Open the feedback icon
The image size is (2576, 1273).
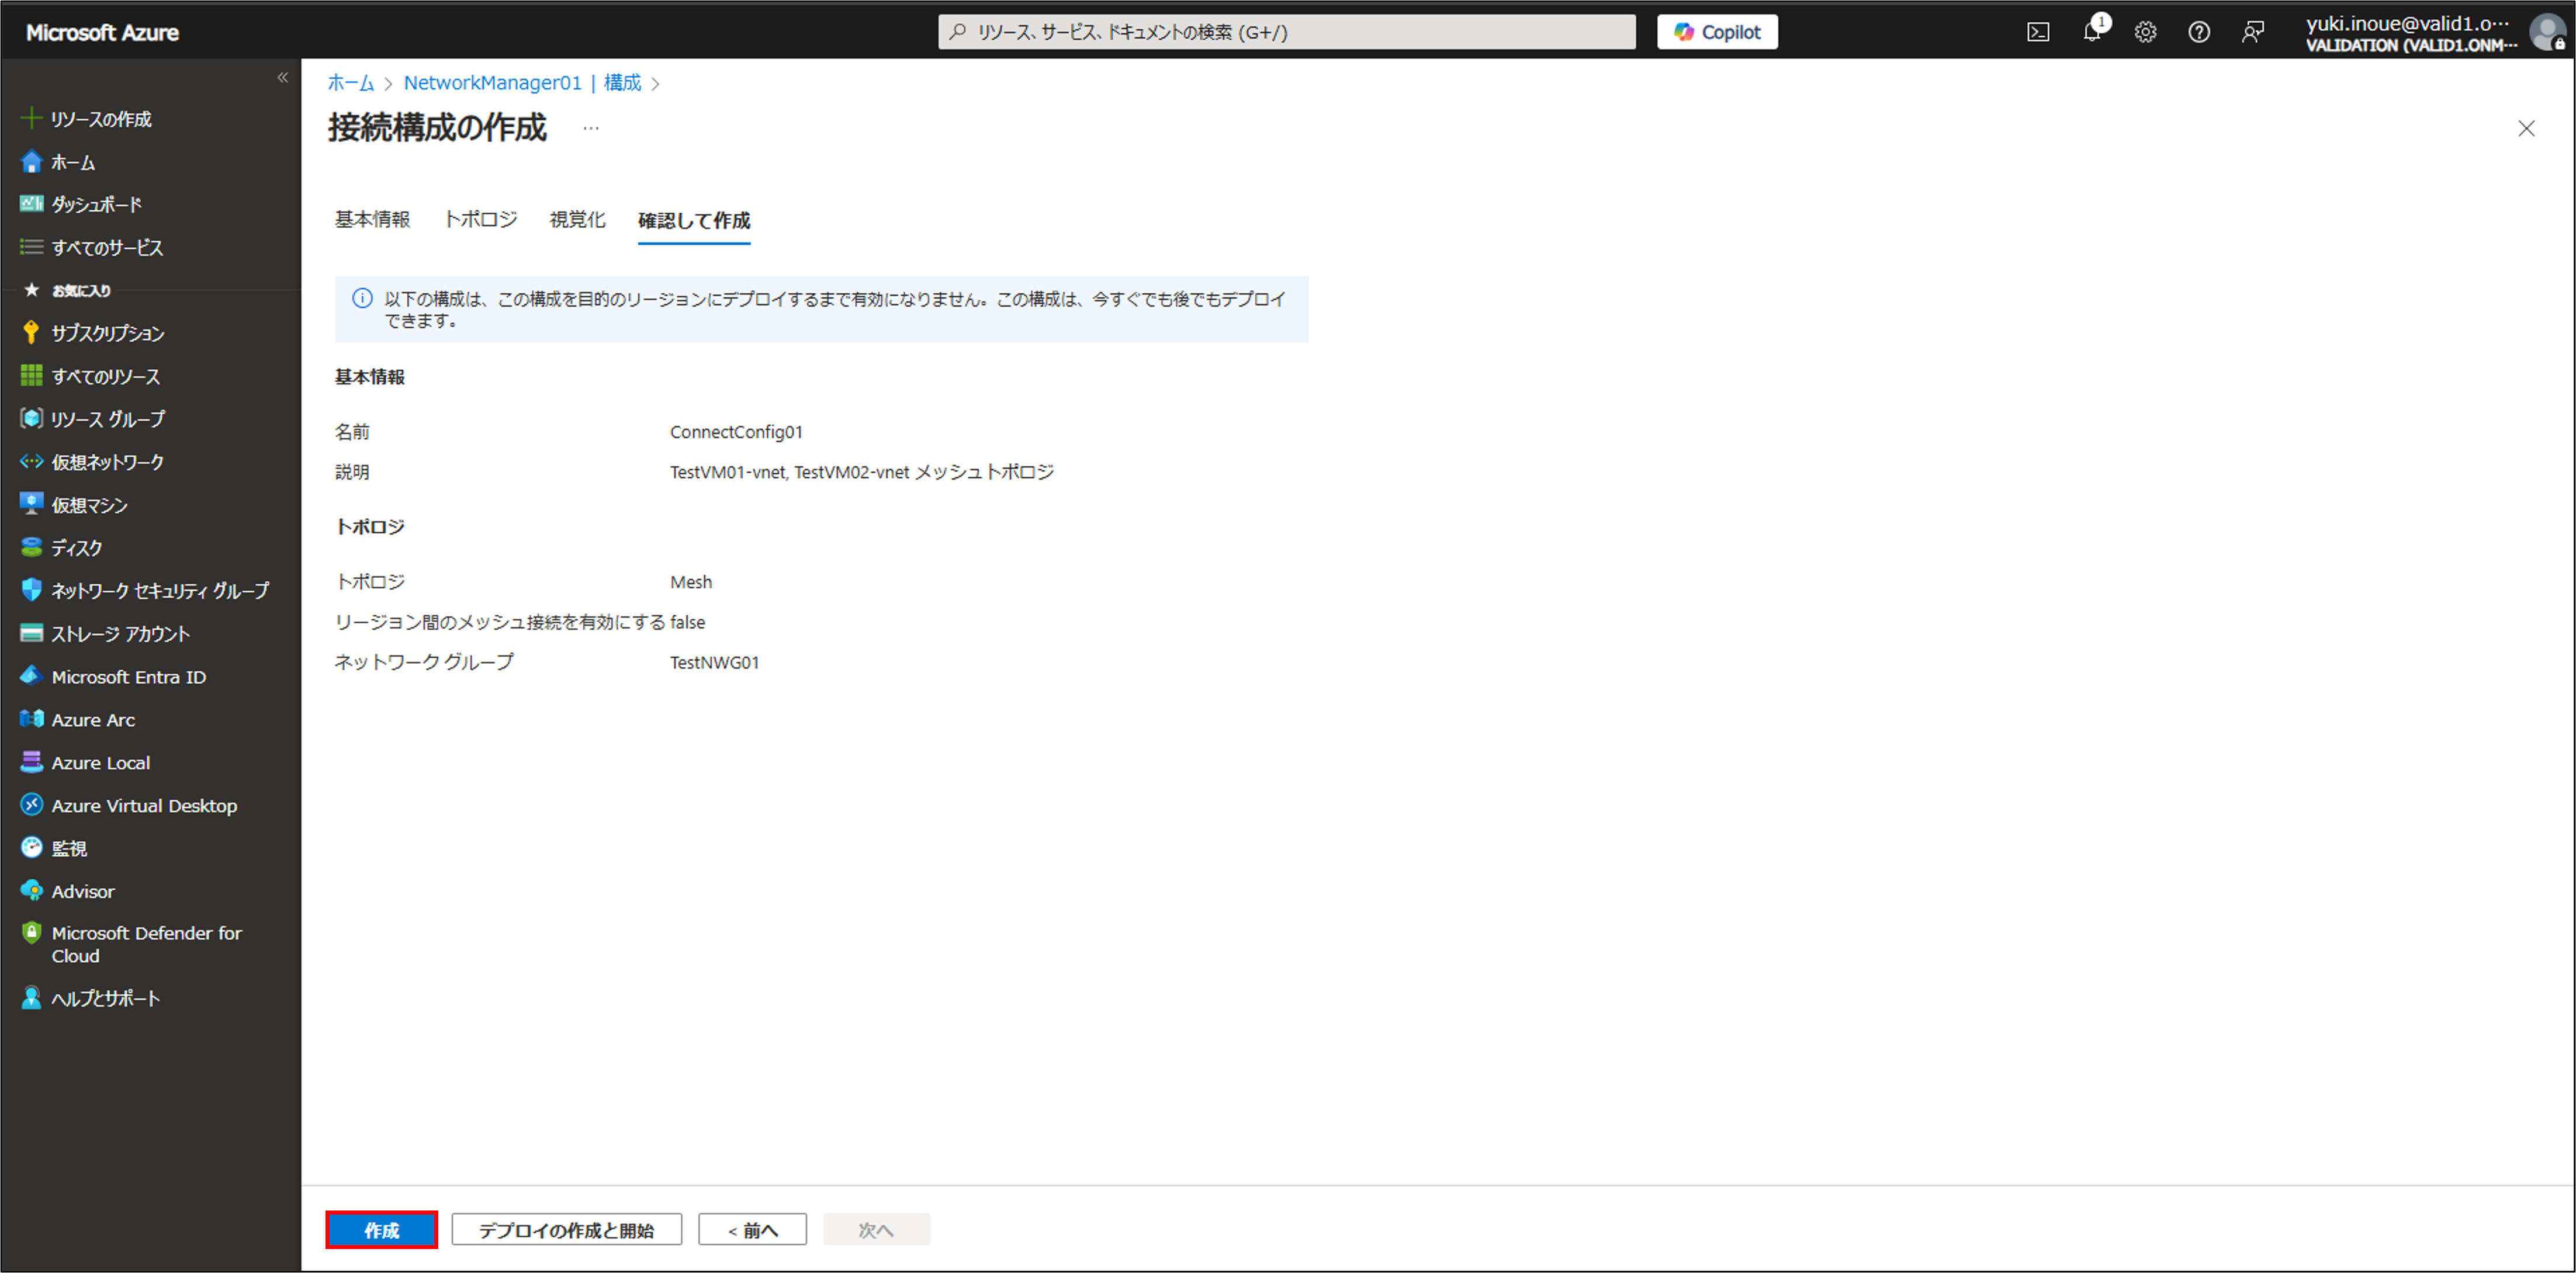(x=2252, y=32)
